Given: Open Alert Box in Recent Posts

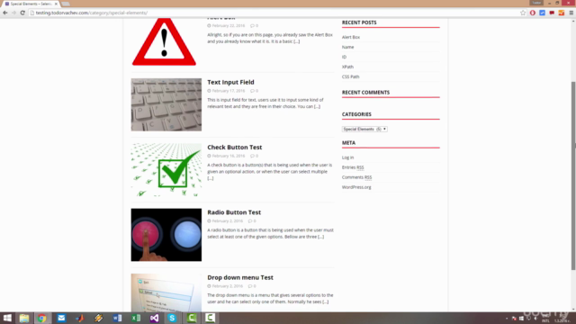Looking at the screenshot, I should [x=351, y=37].
